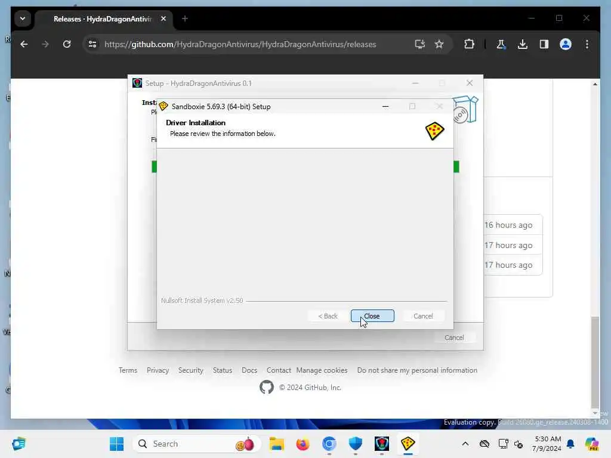Viewport: 611px width, 458px height.
Task: Open File Explorer from taskbar
Action: coord(277,444)
